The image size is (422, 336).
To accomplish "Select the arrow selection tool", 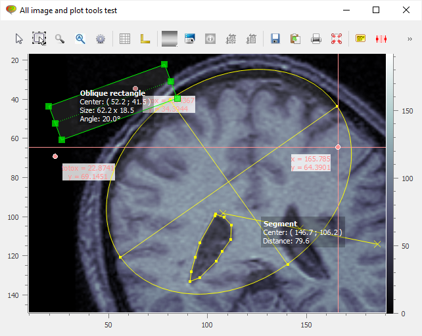I will (x=20, y=39).
